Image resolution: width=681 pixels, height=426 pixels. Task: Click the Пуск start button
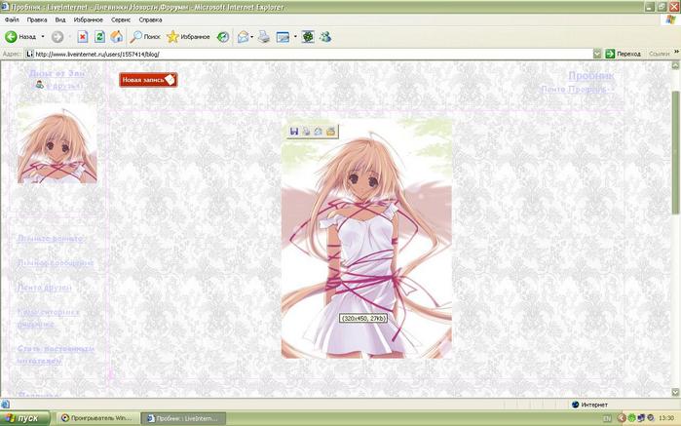click(24, 418)
